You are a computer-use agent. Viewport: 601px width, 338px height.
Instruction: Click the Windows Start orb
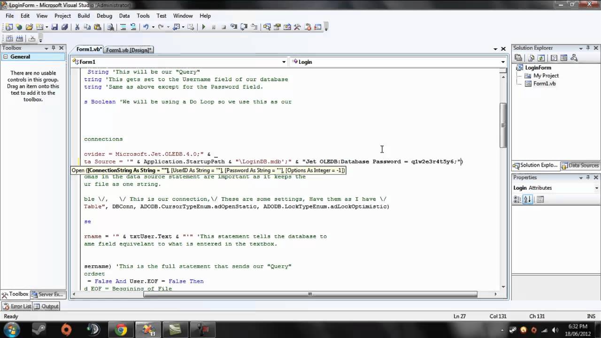pyautogui.click(x=11, y=330)
